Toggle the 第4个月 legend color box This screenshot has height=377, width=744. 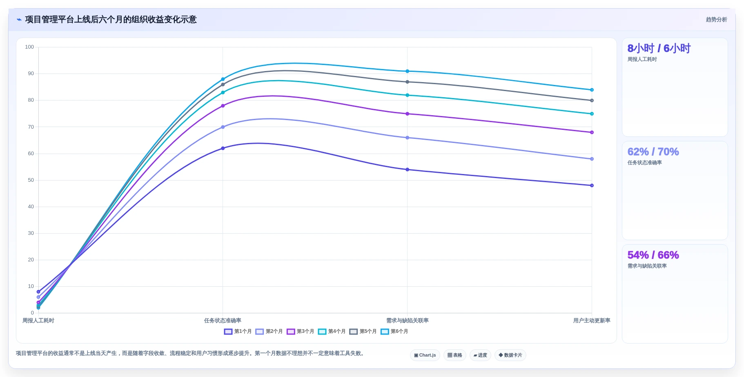(322, 331)
